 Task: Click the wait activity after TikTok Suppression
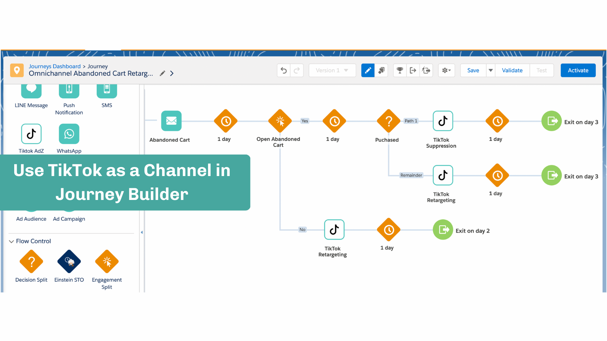(497, 121)
